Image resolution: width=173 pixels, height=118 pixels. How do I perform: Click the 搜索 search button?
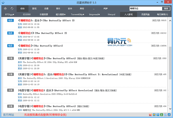166,8
